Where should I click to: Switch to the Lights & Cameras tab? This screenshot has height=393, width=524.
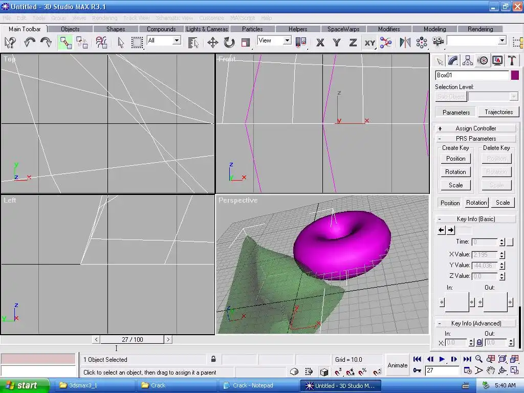click(207, 29)
